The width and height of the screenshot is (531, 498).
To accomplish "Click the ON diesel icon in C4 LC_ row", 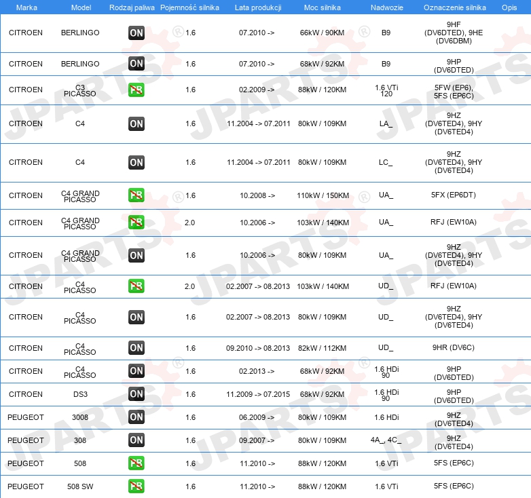I will [x=136, y=162].
